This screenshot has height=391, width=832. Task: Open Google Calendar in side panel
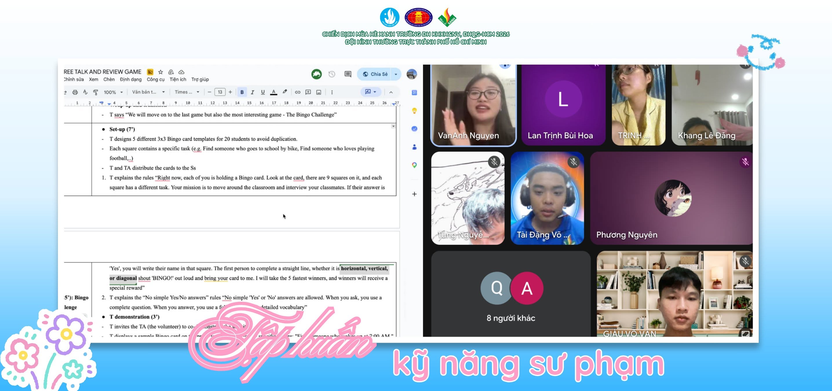click(414, 93)
